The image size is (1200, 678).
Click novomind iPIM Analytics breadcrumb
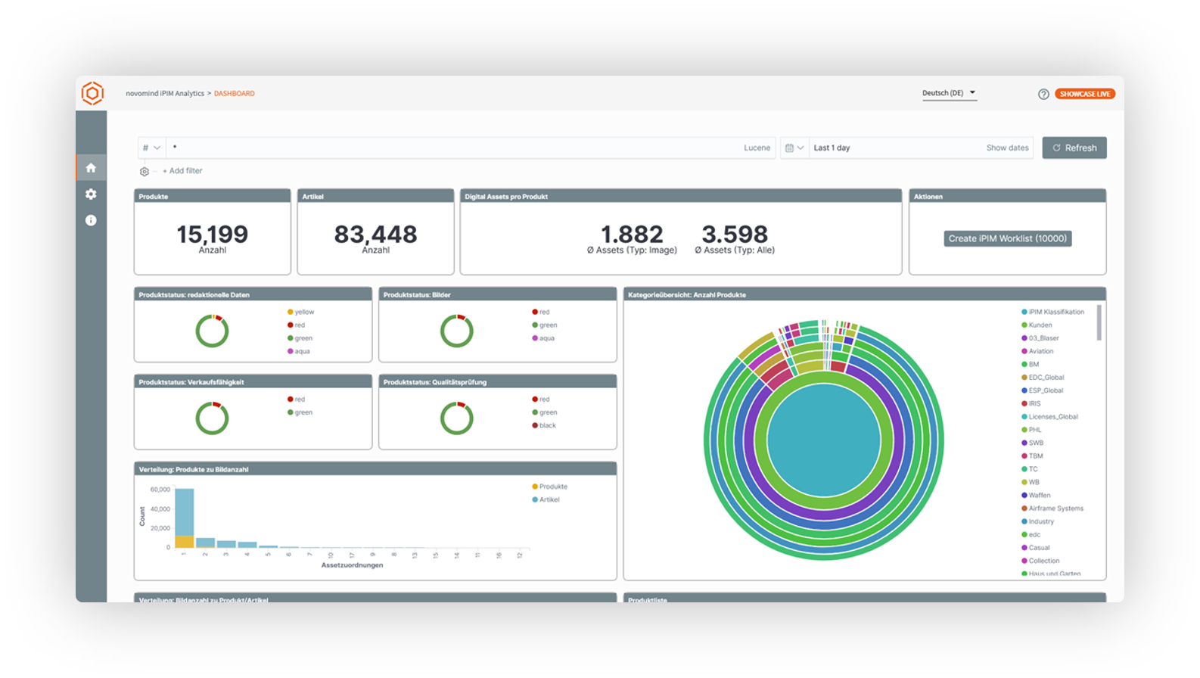click(x=165, y=94)
